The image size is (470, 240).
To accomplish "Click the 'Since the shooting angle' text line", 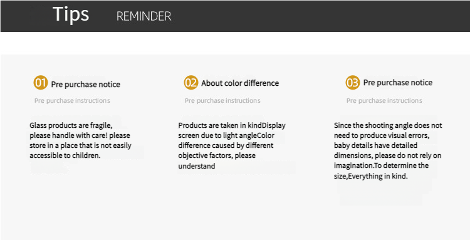I will pos(388,125).
